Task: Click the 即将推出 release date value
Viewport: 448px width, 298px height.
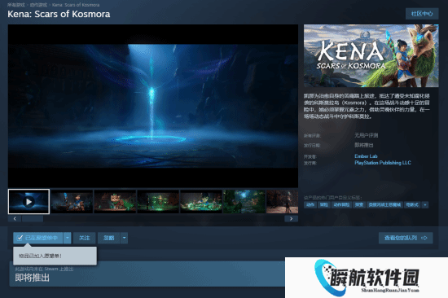Action: click(x=364, y=145)
